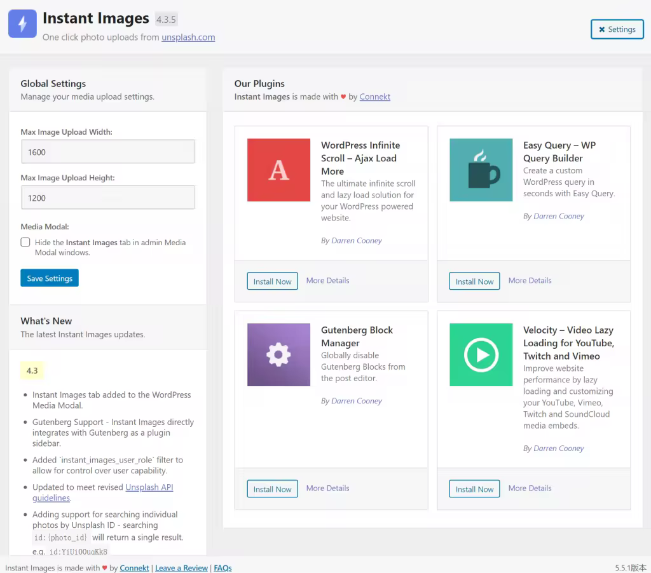Click the What's New heading

point(46,321)
